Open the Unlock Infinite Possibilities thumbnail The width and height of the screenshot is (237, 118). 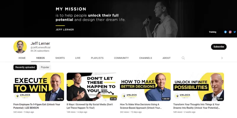click(x=198, y=87)
